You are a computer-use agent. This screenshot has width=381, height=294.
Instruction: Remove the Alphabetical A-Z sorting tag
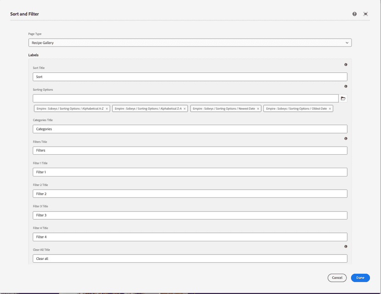(x=107, y=109)
